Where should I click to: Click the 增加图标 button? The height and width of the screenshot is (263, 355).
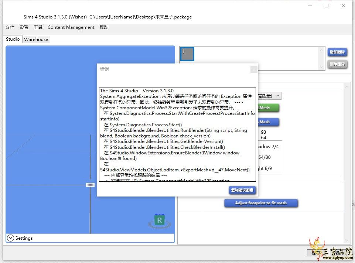(337, 52)
